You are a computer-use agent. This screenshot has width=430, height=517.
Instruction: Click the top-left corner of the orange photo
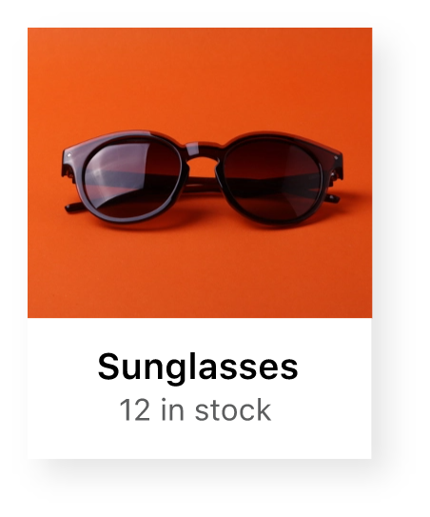[33, 33]
